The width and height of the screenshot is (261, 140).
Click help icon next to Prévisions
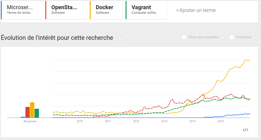point(256,37)
